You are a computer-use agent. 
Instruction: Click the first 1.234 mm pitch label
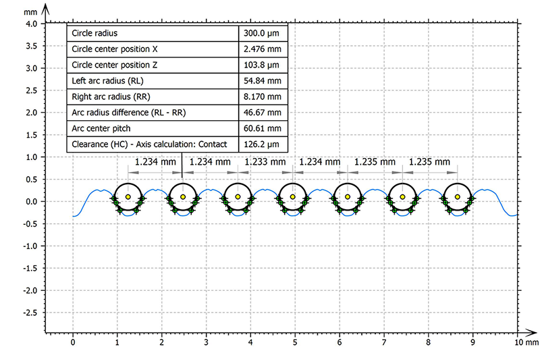155,161
